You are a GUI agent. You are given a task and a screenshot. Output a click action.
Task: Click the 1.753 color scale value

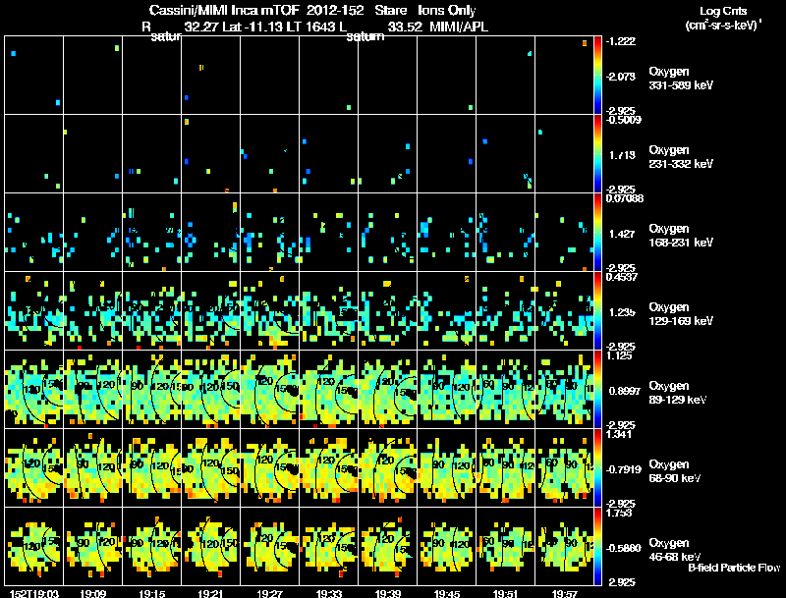point(619,513)
